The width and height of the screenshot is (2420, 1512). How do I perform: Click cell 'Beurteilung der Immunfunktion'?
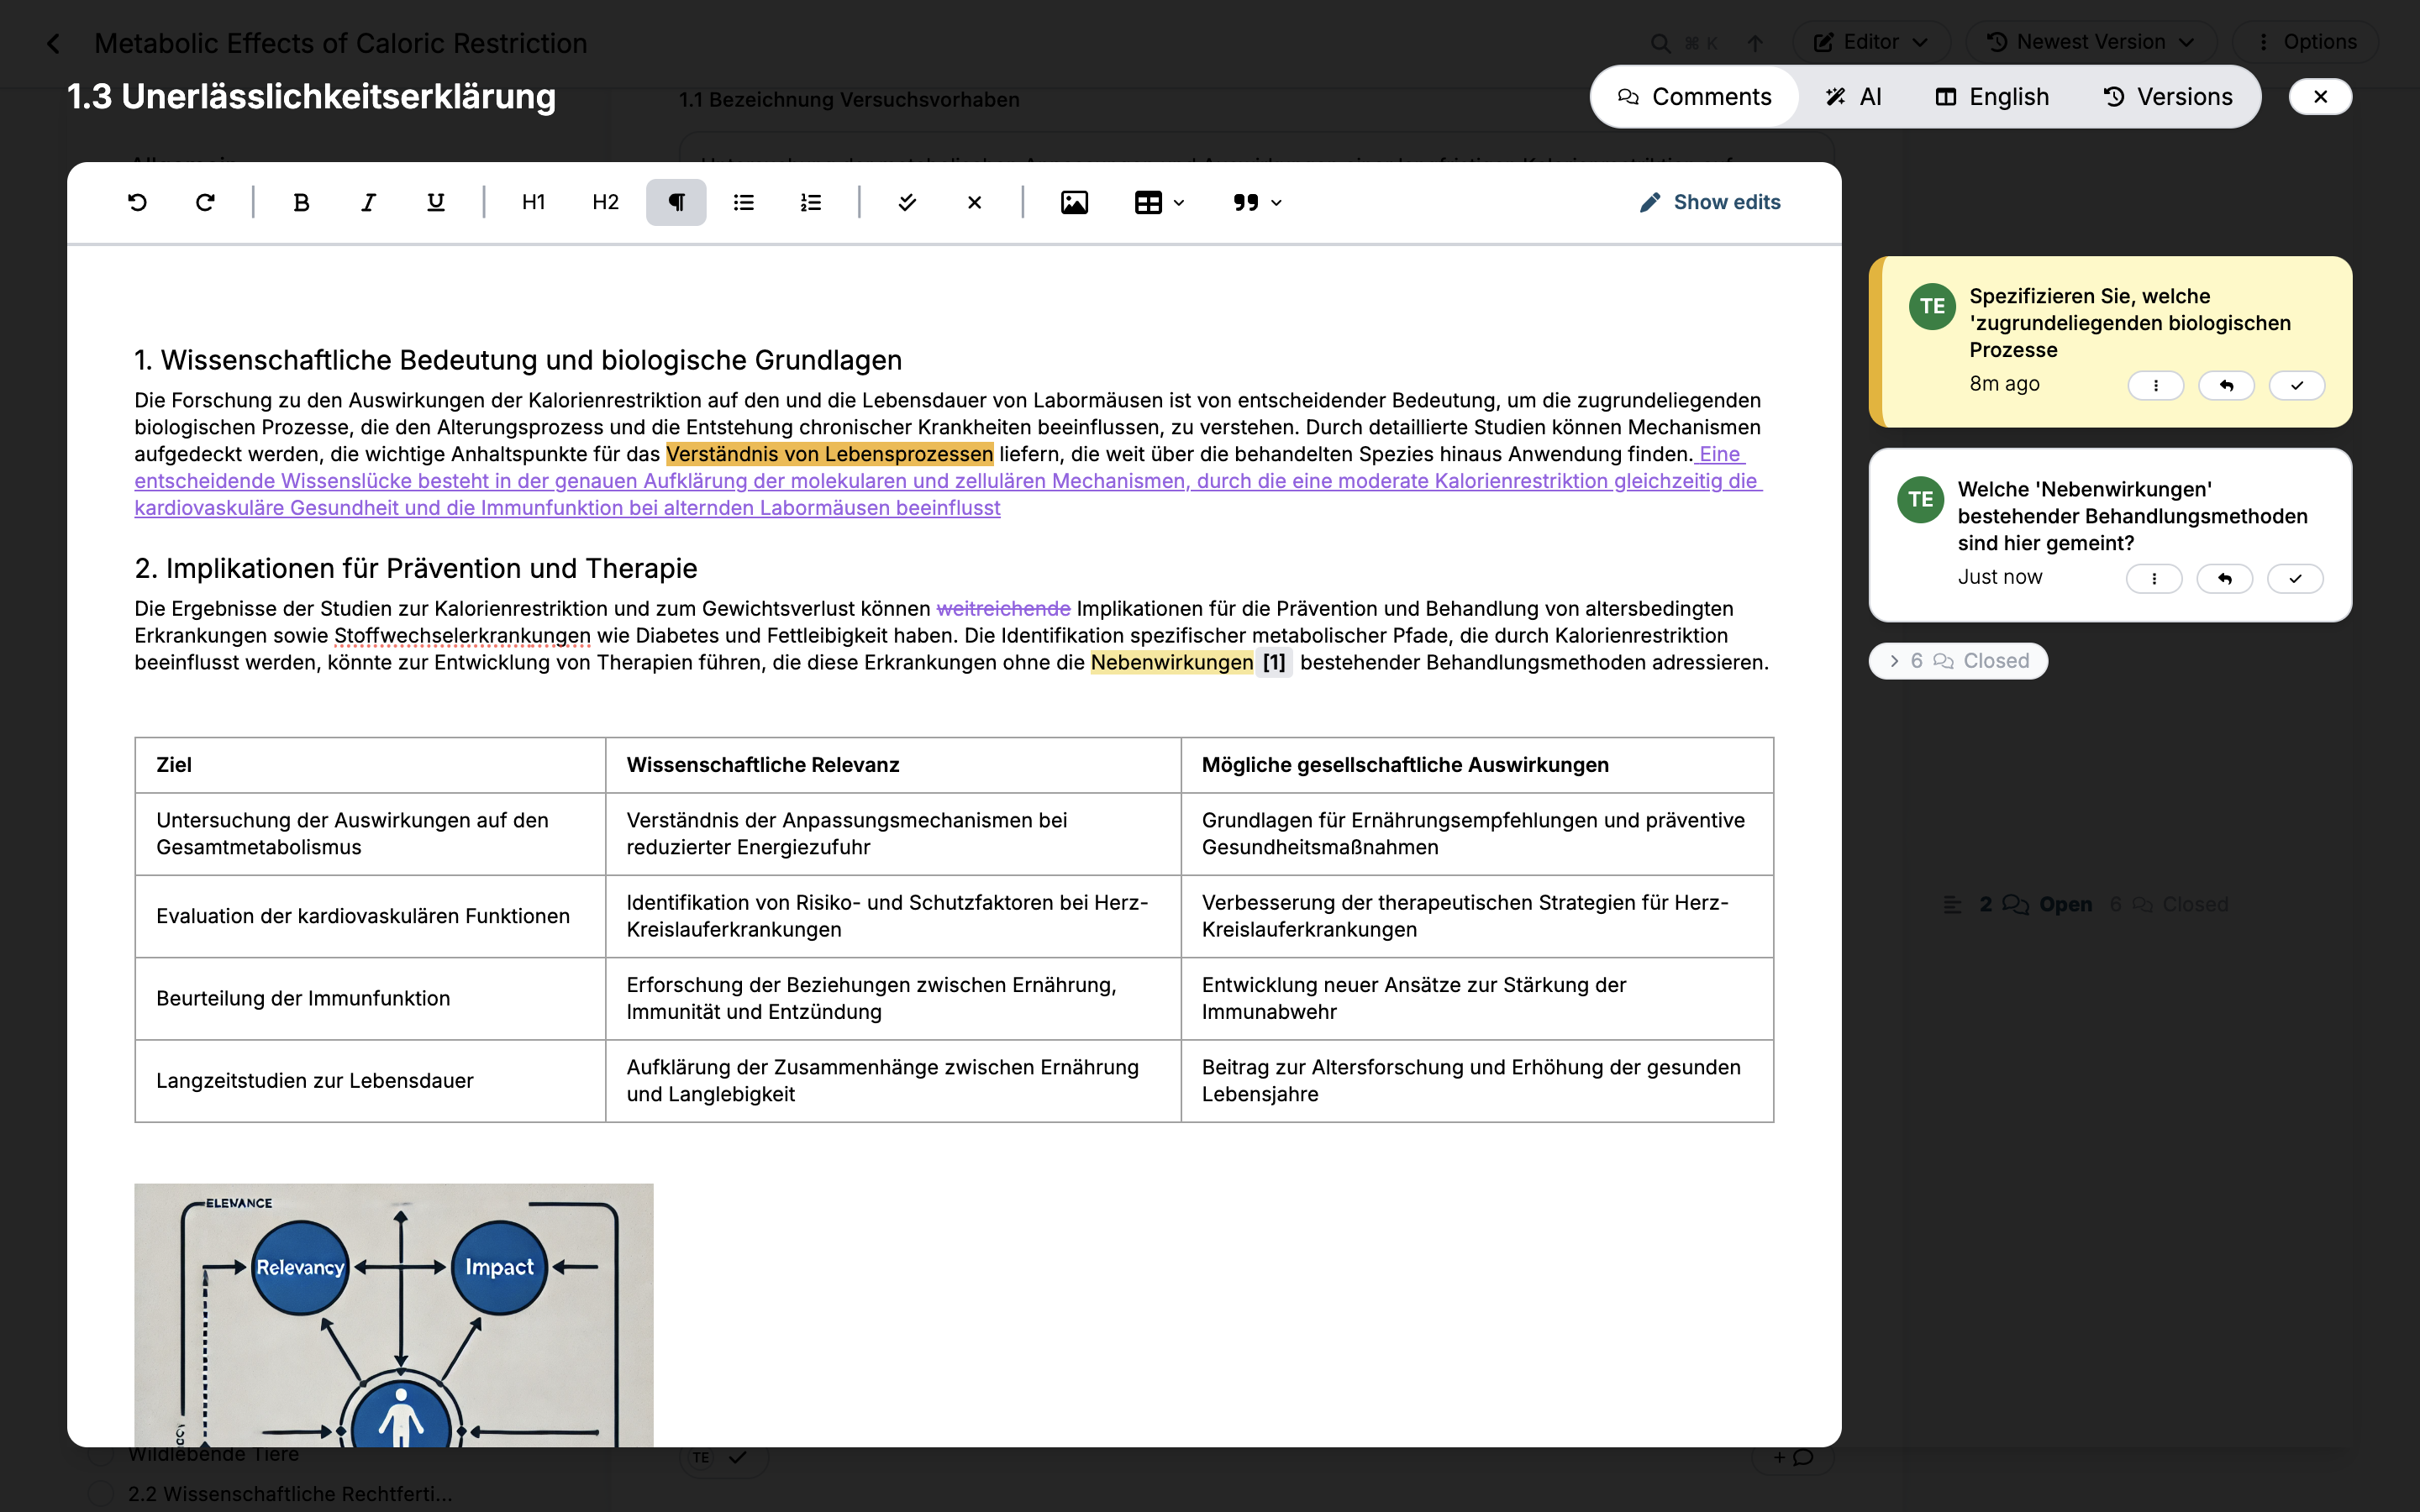click(370, 998)
